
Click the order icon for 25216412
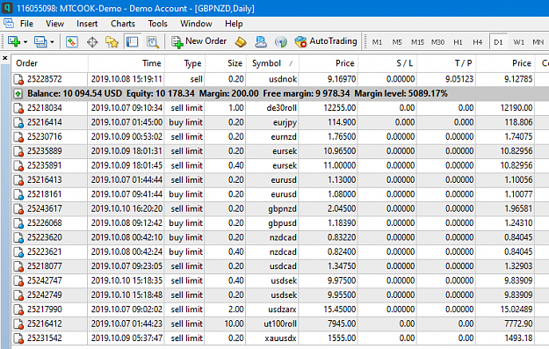18,324
